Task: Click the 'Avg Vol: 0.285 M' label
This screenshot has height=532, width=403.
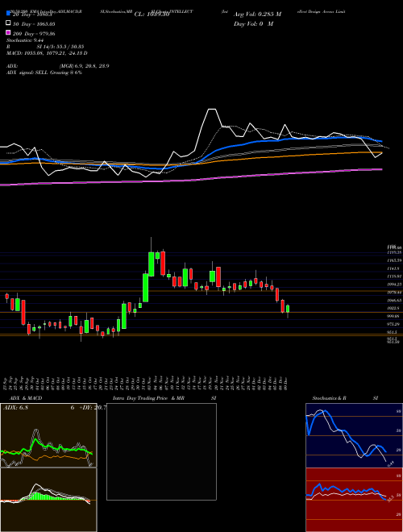Action: [x=257, y=15]
